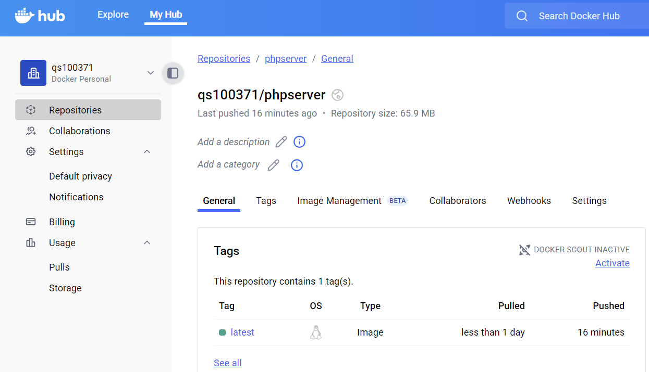The height and width of the screenshot is (372, 649).
Task: Click the Docker Scout inactive icon
Action: click(524, 250)
